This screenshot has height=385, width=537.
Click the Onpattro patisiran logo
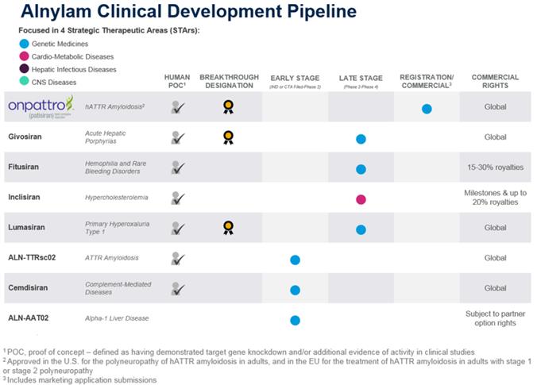[x=41, y=106]
